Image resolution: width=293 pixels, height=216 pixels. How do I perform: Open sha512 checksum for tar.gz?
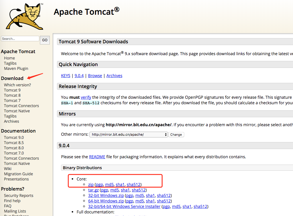(x=139, y=190)
